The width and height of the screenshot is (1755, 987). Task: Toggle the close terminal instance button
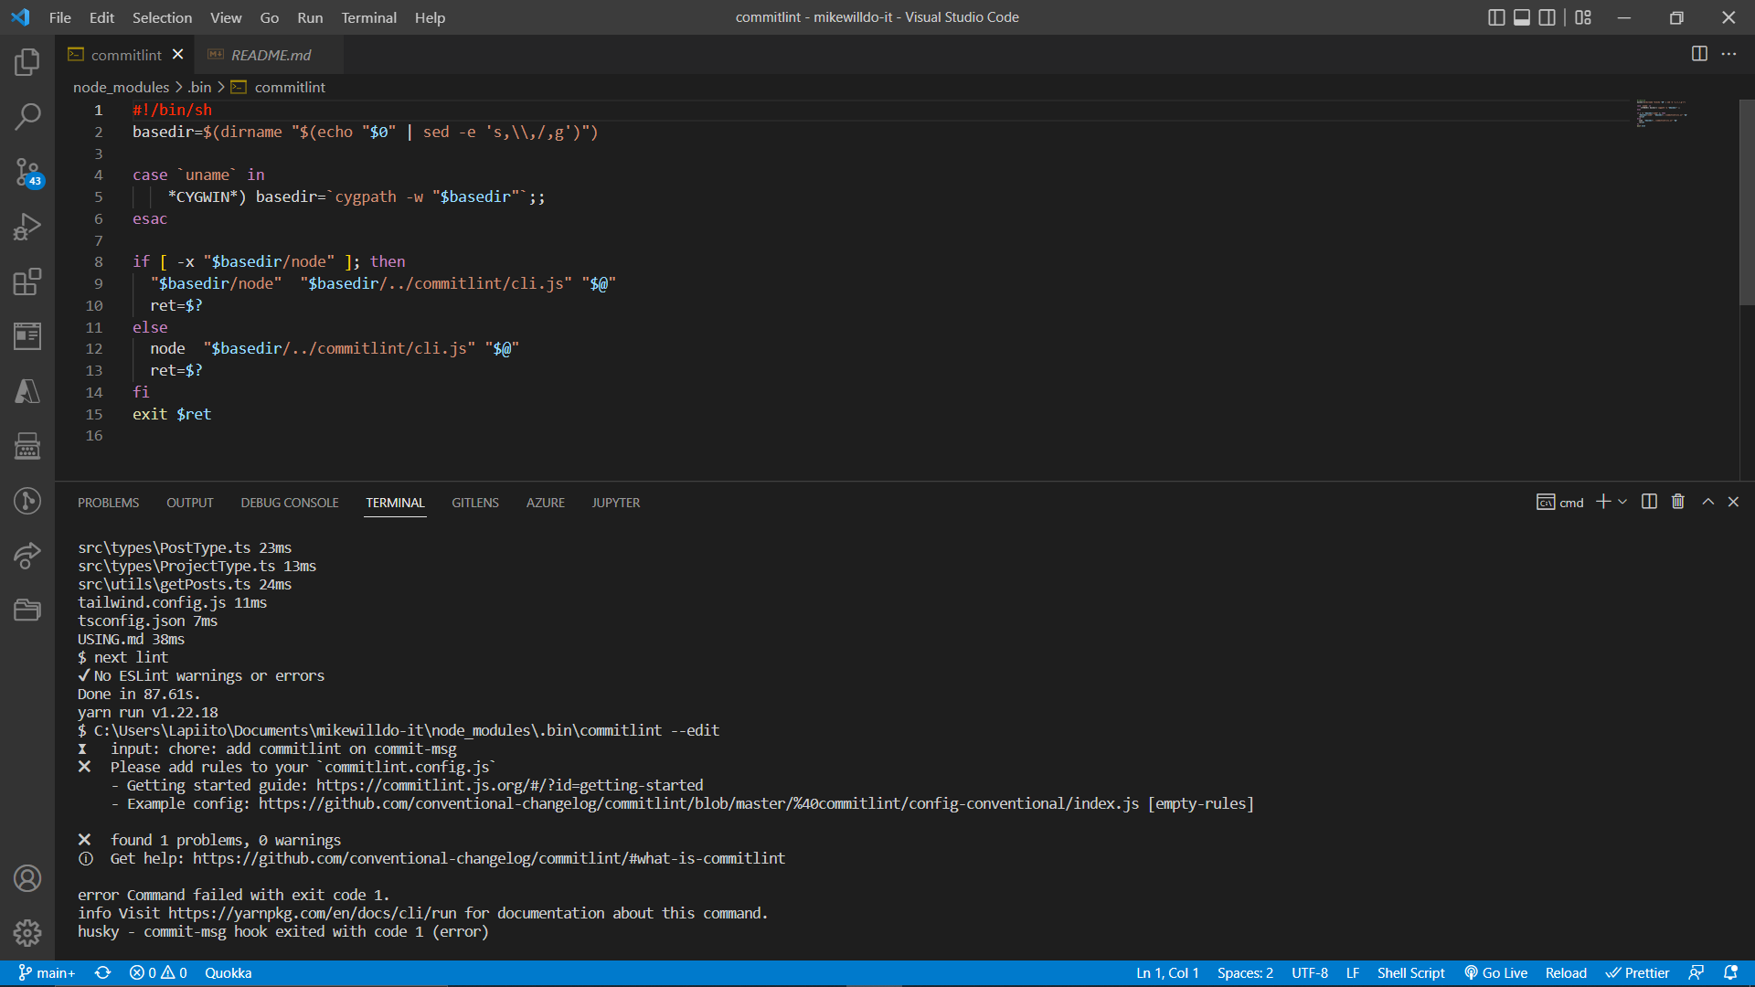(1678, 502)
